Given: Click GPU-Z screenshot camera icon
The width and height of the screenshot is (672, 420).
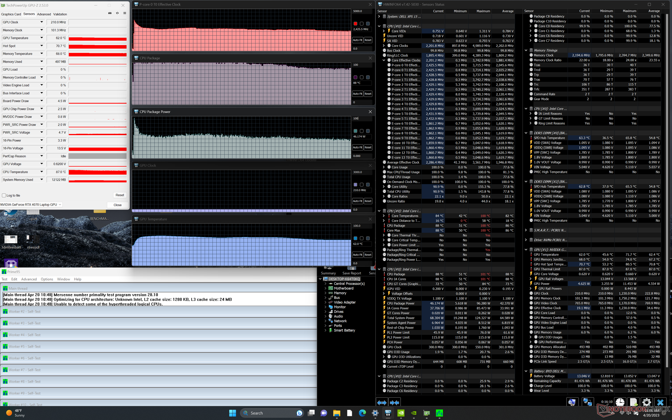Looking at the screenshot, I should coord(110,13).
